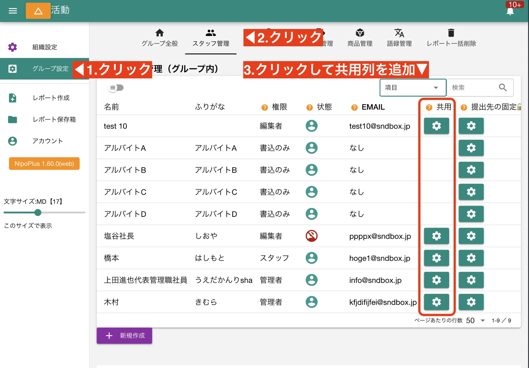Click the レポート一括削除 trash icon
The width and height of the screenshot is (529, 368).
click(451, 33)
